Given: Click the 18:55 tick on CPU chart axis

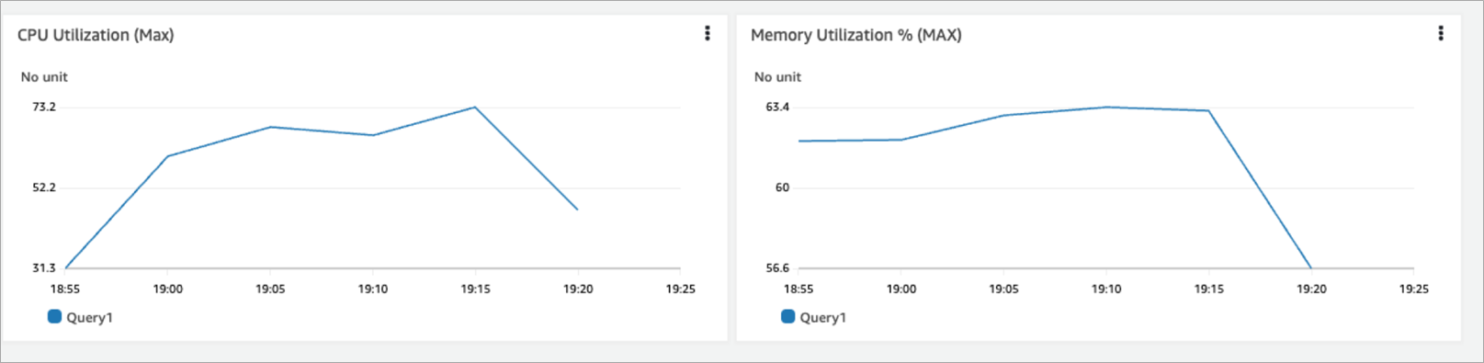Looking at the screenshot, I should point(64,289).
